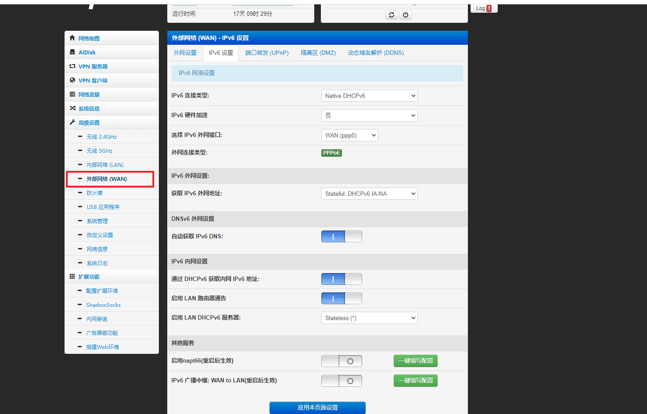
Task: Click 一键填写配置 button for napt66
Action: [416, 360]
